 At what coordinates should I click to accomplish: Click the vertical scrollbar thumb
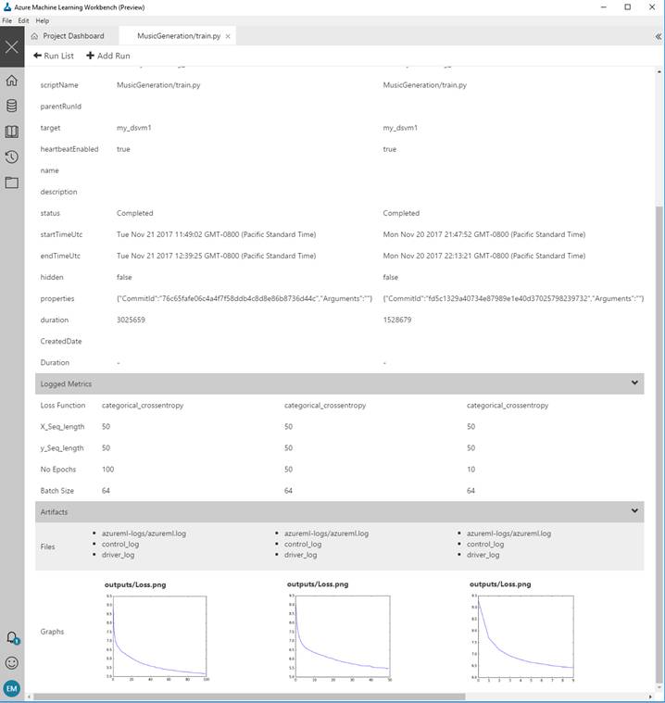pyautogui.click(x=659, y=445)
